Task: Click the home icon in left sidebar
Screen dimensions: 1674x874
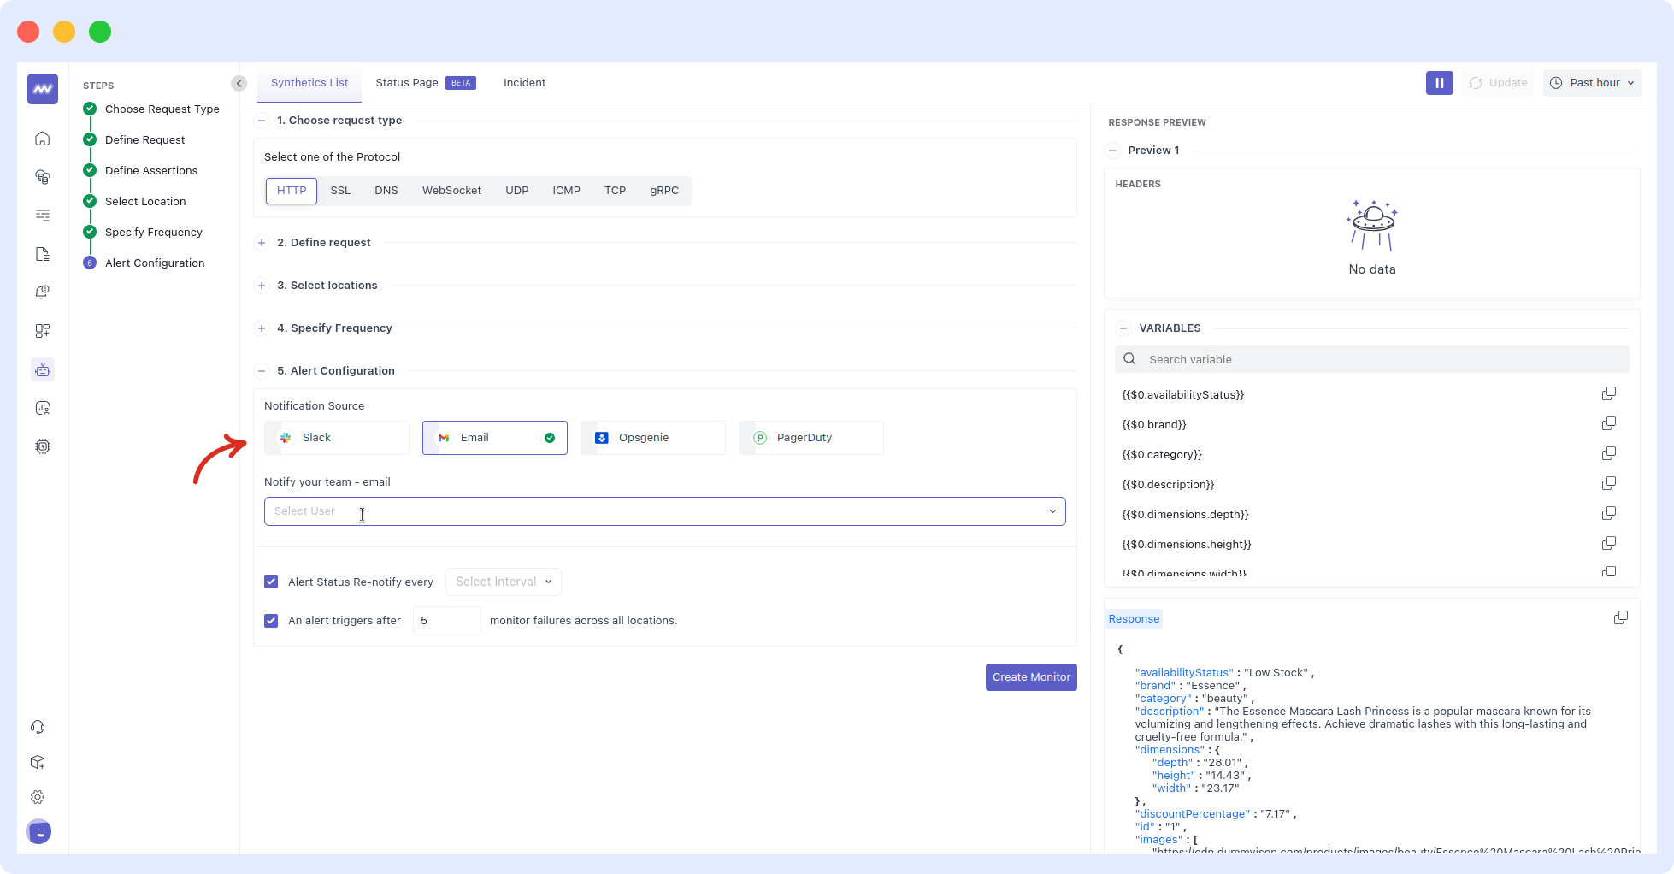Action: [43, 139]
